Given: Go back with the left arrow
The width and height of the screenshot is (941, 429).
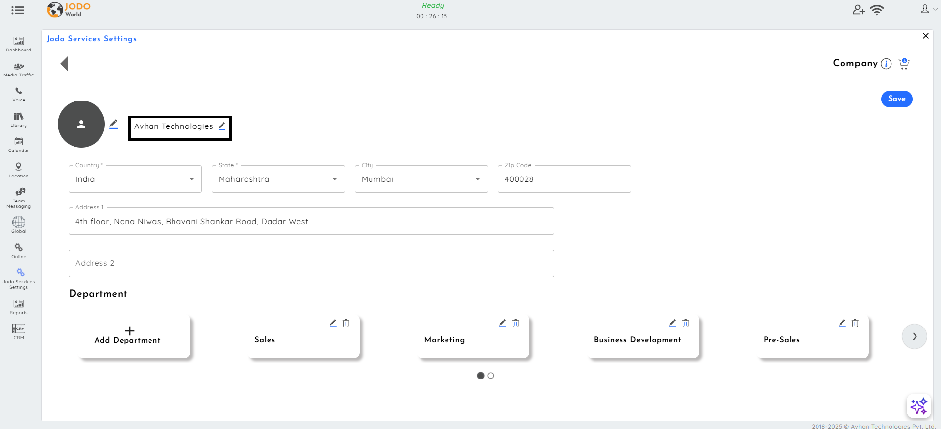Looking at the screenshot, I should tap(64, 64).
